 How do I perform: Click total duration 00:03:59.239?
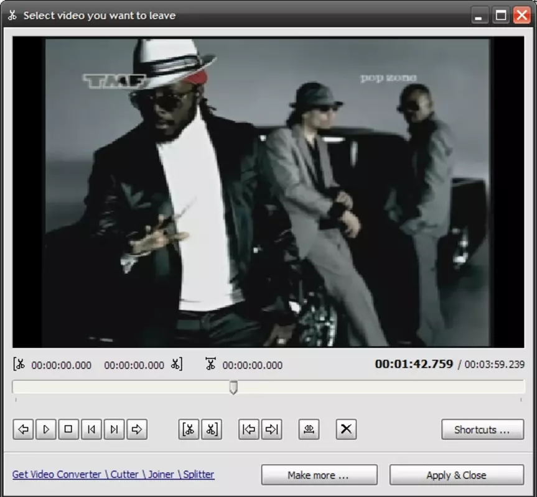pos(495,365)
